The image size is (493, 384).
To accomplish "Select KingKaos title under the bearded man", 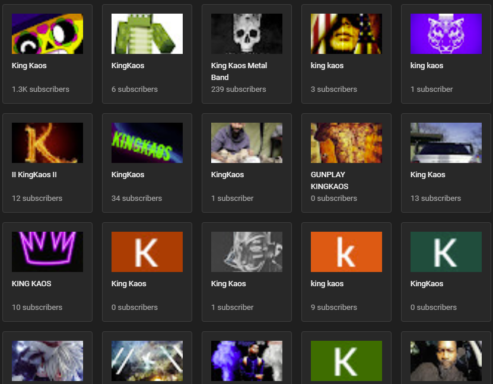I will pos(228,175).
